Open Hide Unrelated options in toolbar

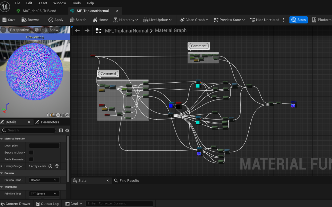(265, 20)
